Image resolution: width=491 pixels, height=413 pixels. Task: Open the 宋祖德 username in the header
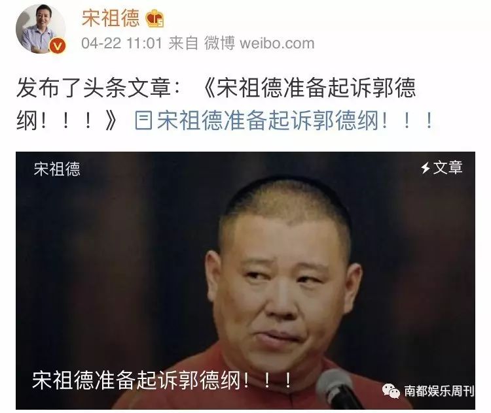tap(111, 18)
